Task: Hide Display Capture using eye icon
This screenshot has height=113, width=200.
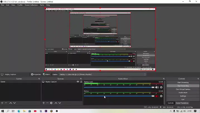Action: point(78,82)
